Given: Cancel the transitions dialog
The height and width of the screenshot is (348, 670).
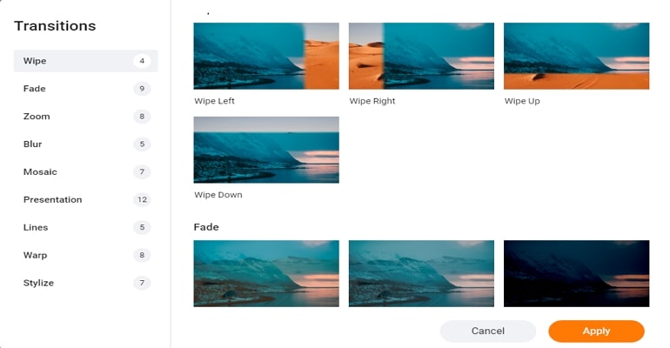Looking at the screenshot, I should [487, 331].
